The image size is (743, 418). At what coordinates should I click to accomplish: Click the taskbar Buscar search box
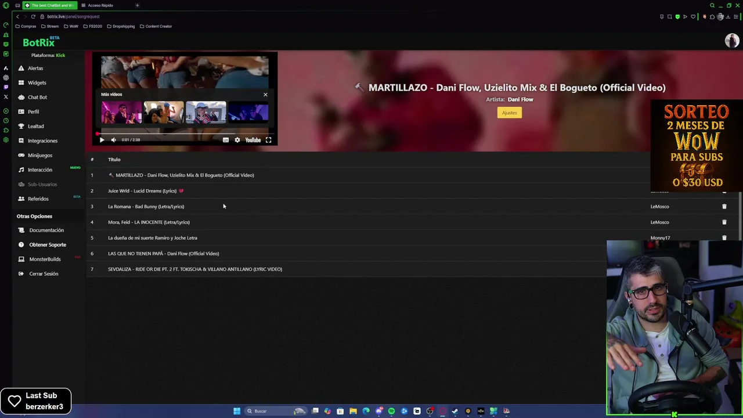(276, 411)
